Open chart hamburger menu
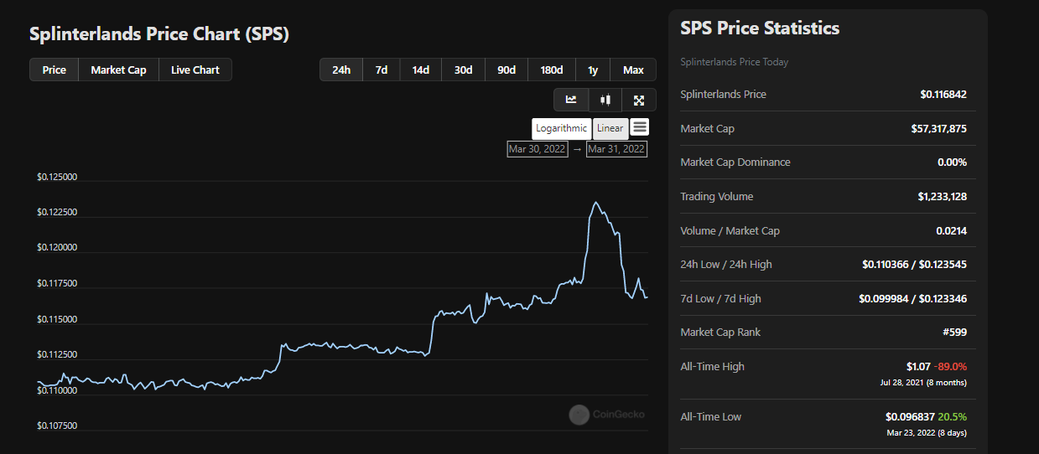This screenshot has height=454, width=1039. (640, 127)
